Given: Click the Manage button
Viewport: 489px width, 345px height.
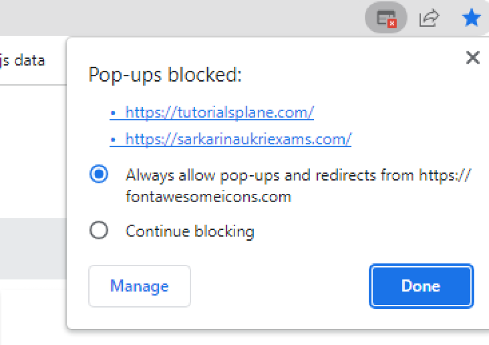Looking at the screenshot, I should [x=139, y=286].
